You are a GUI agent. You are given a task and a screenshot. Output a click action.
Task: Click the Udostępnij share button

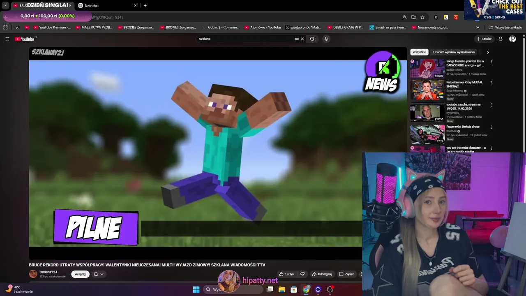pos(322,274)
